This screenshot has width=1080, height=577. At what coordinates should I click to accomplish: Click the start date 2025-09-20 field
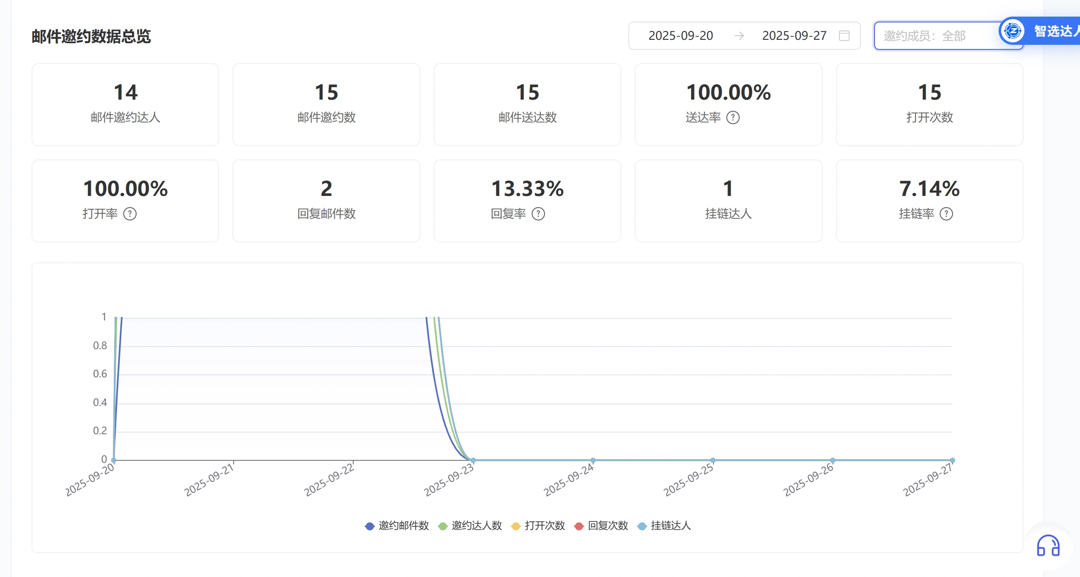tap(680, 36)
